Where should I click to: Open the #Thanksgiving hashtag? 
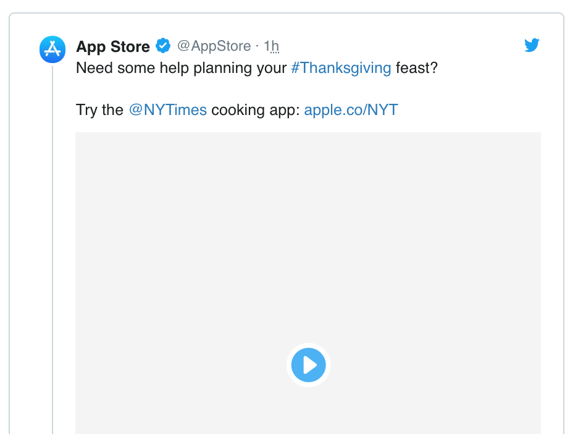tap(341, 68)
